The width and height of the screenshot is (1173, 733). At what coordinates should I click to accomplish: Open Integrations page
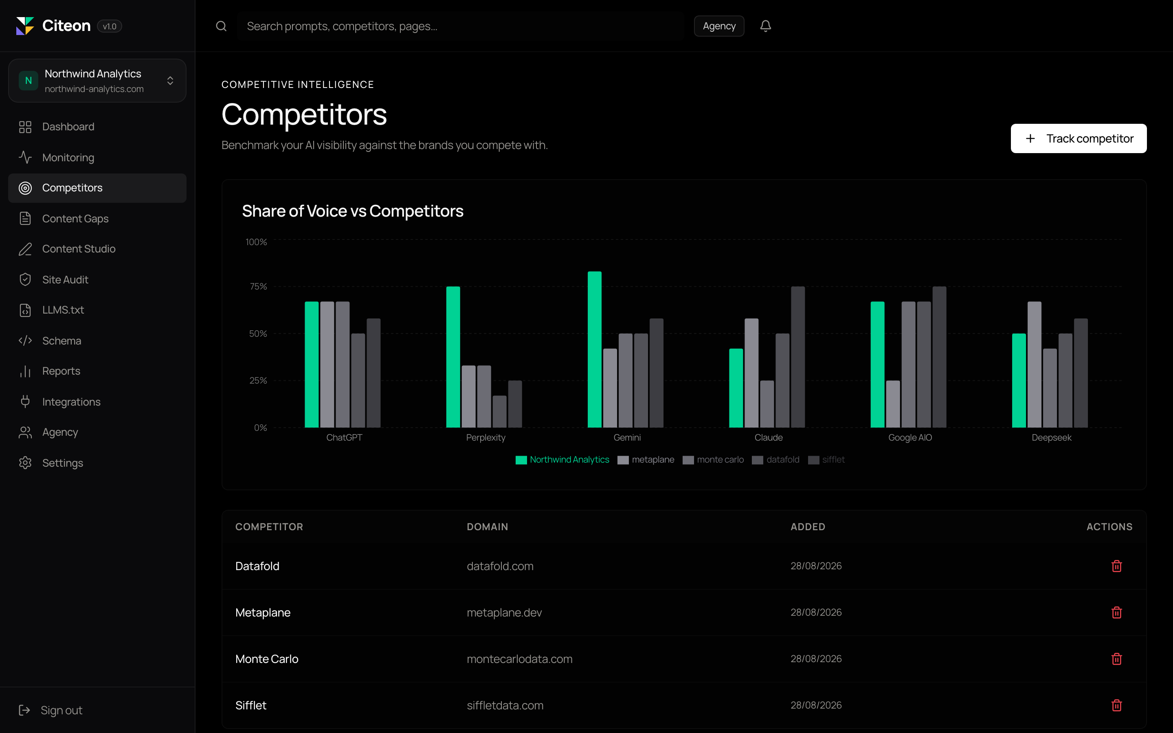tap(97, 402)
